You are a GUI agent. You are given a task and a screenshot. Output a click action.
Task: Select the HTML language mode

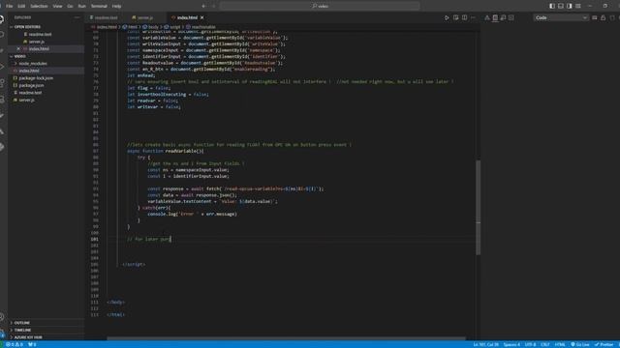(x=560, y=344)
